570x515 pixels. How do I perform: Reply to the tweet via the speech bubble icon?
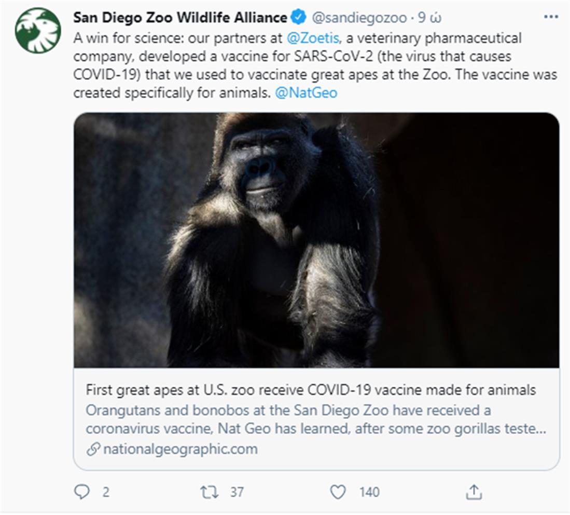tap(82, 492)
